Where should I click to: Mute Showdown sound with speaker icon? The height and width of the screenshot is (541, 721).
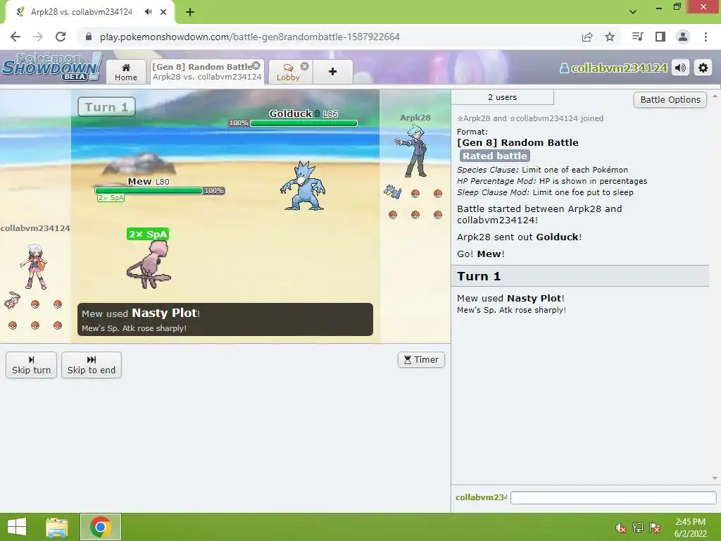681,68
